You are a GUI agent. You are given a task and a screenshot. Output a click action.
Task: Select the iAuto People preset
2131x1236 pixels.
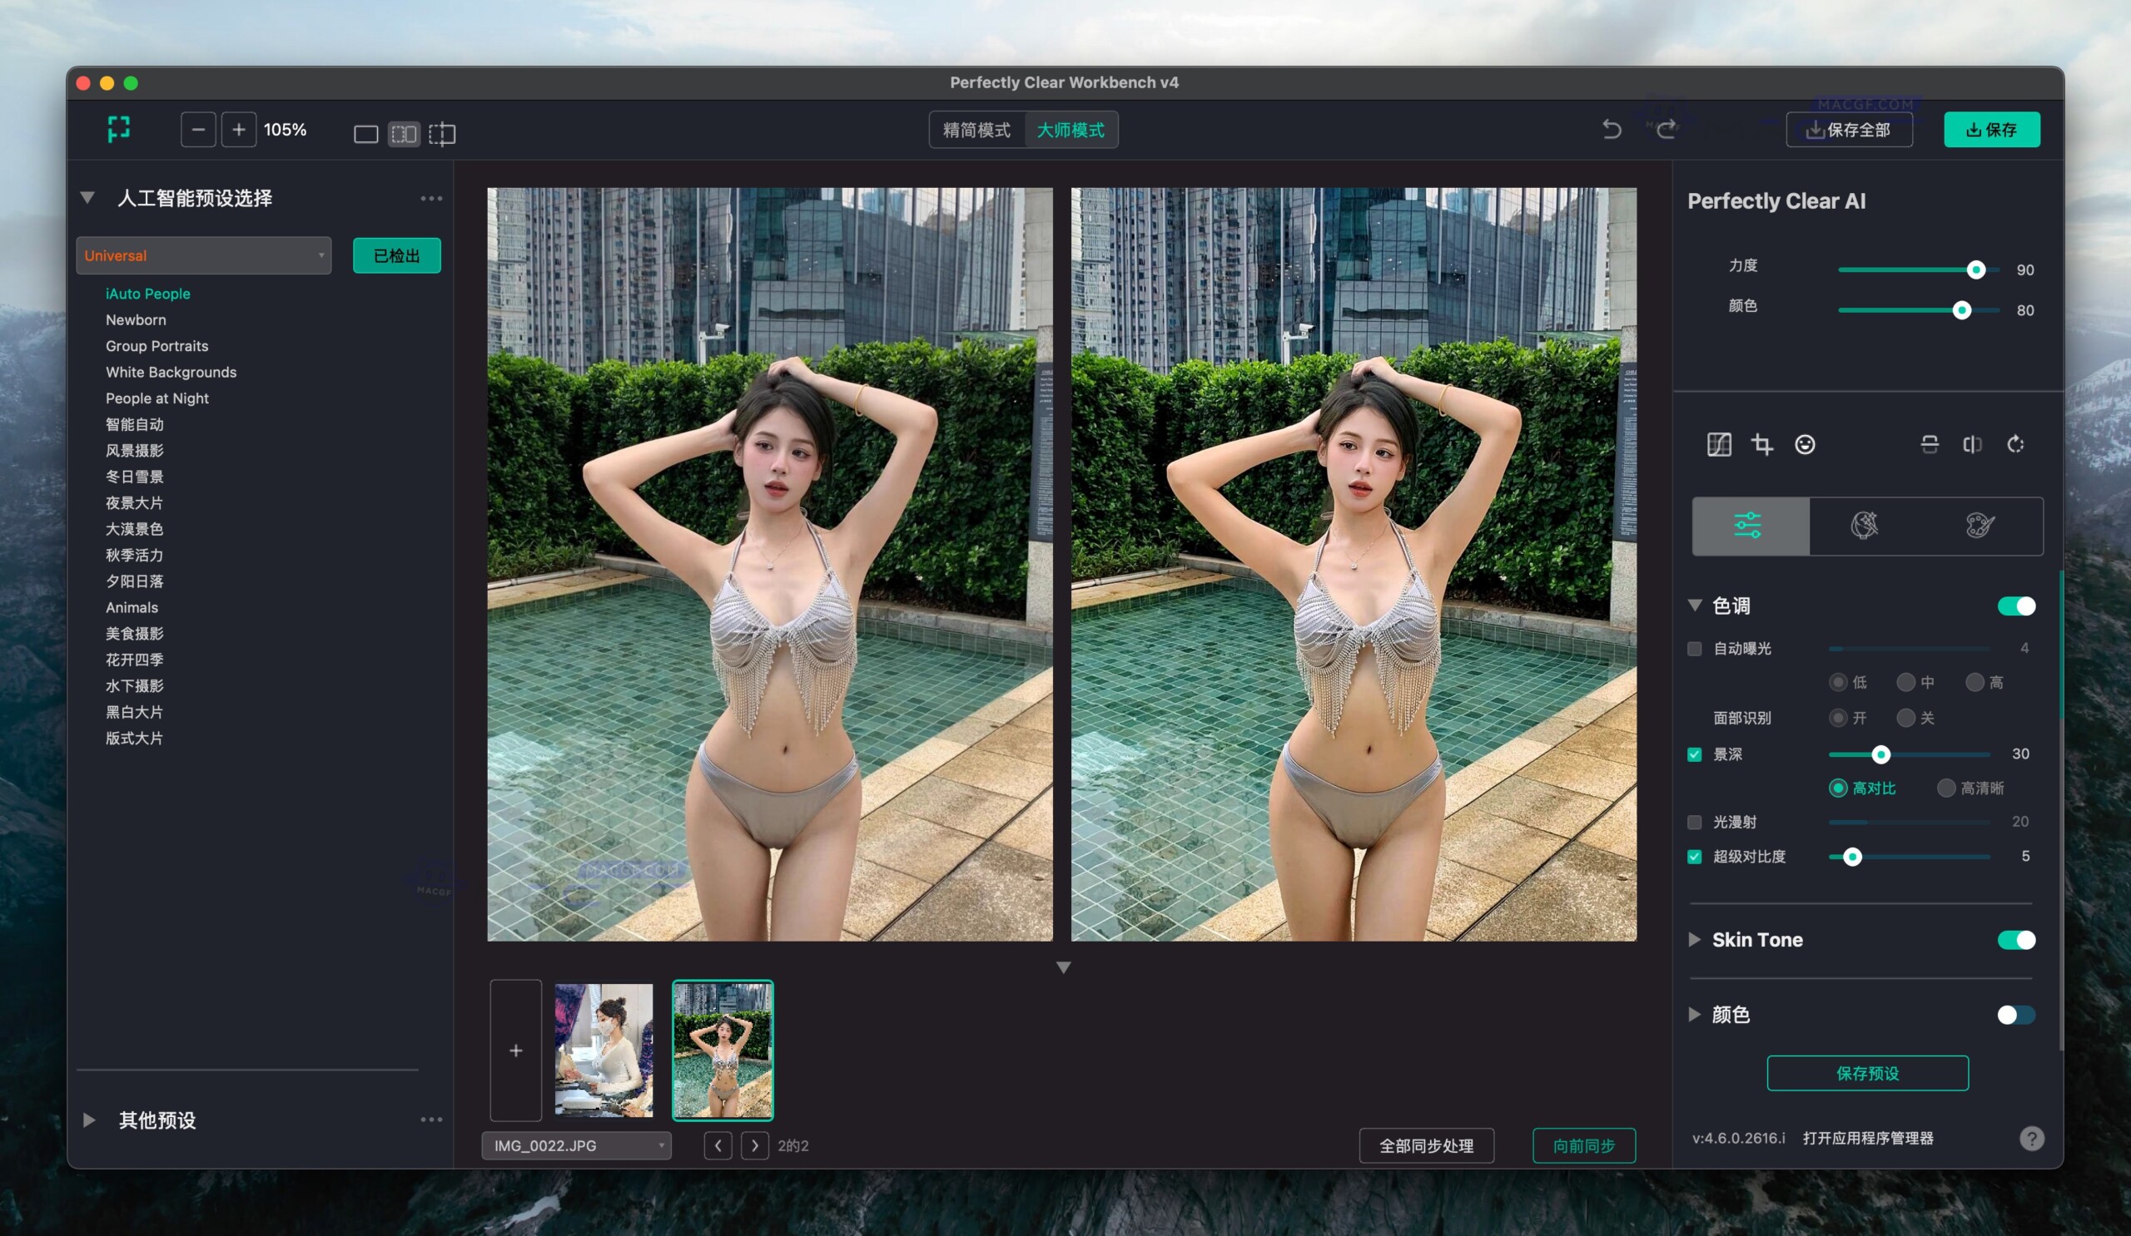click(149, 293)
